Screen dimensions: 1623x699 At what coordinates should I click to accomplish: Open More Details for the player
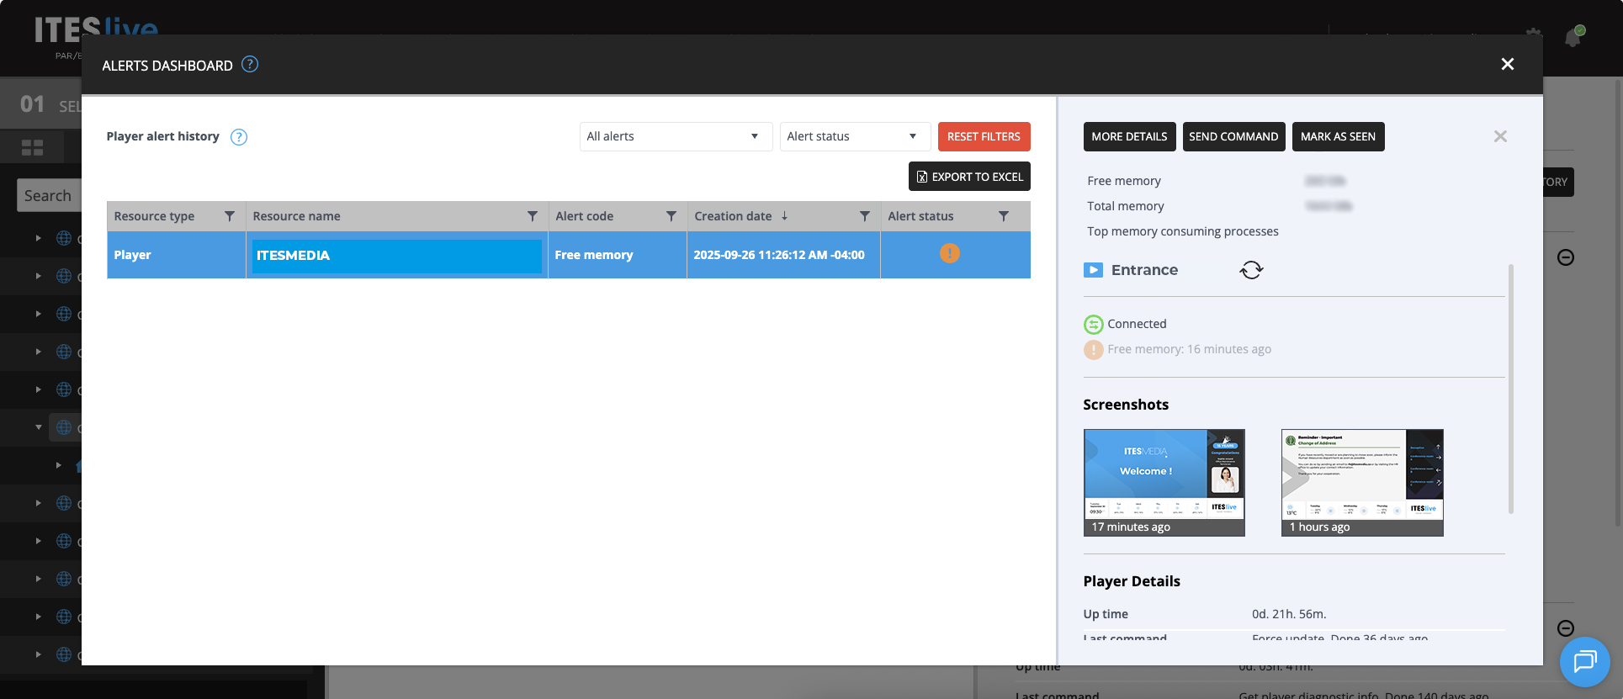click(1129, 136)
